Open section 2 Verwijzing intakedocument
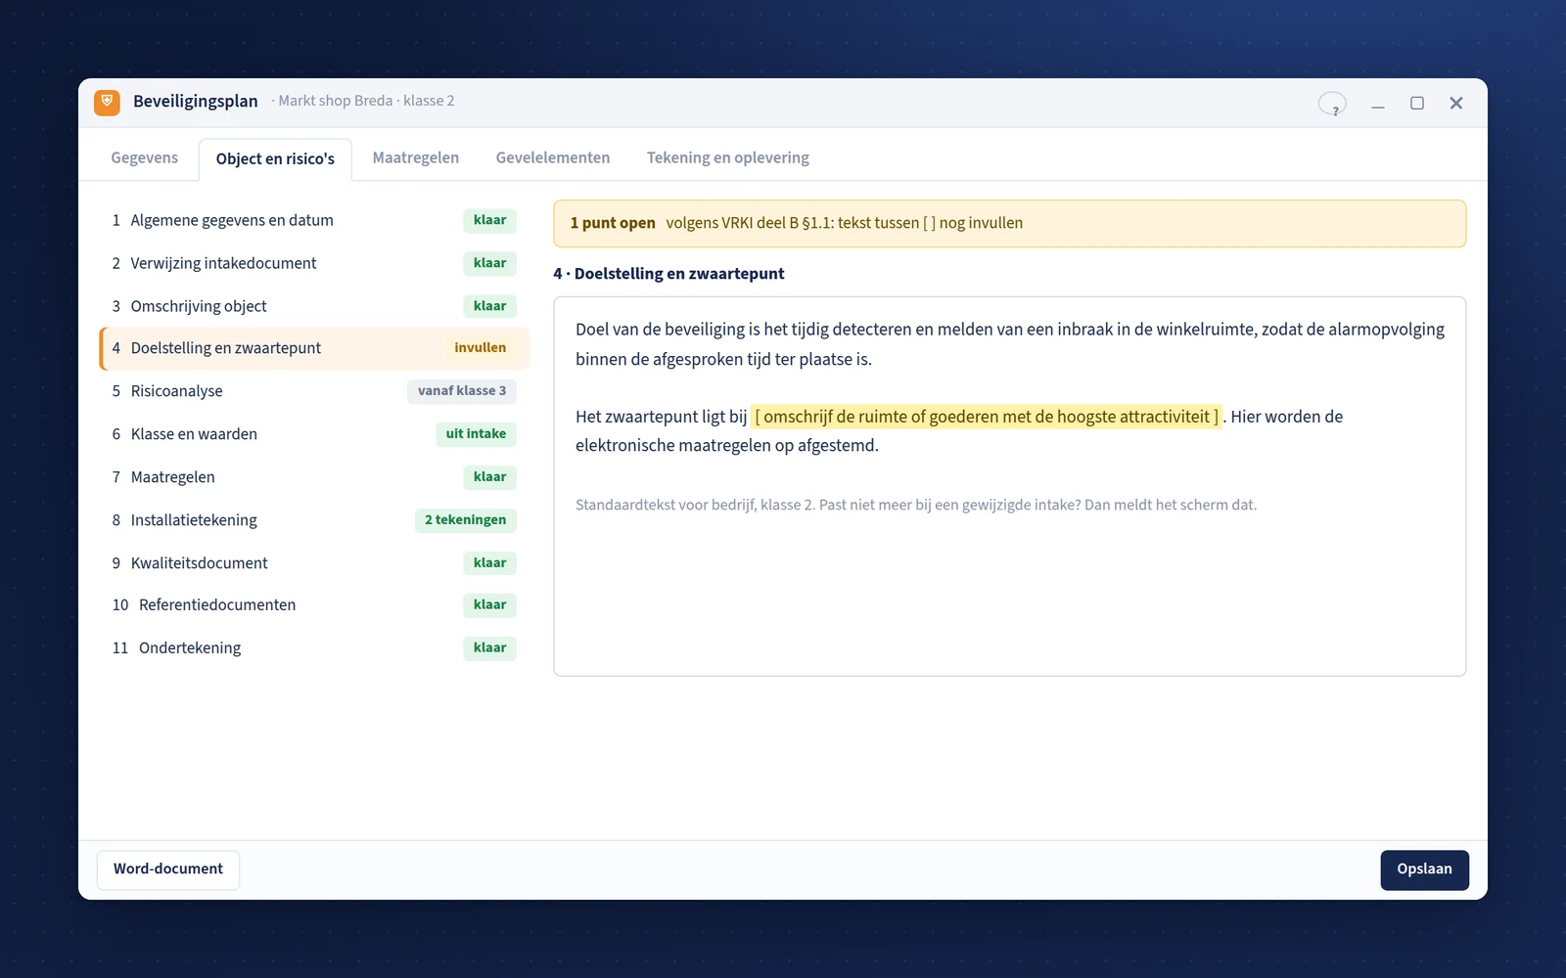Screen dimensions: 1566x978 [x=314, y=264]
